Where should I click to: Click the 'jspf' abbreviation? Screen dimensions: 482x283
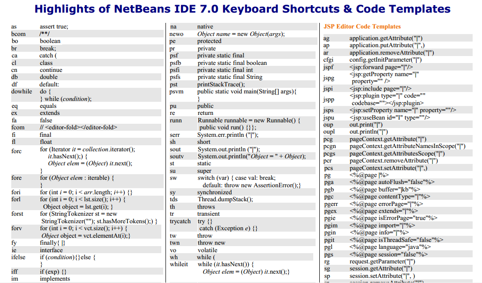pos(328,67)
